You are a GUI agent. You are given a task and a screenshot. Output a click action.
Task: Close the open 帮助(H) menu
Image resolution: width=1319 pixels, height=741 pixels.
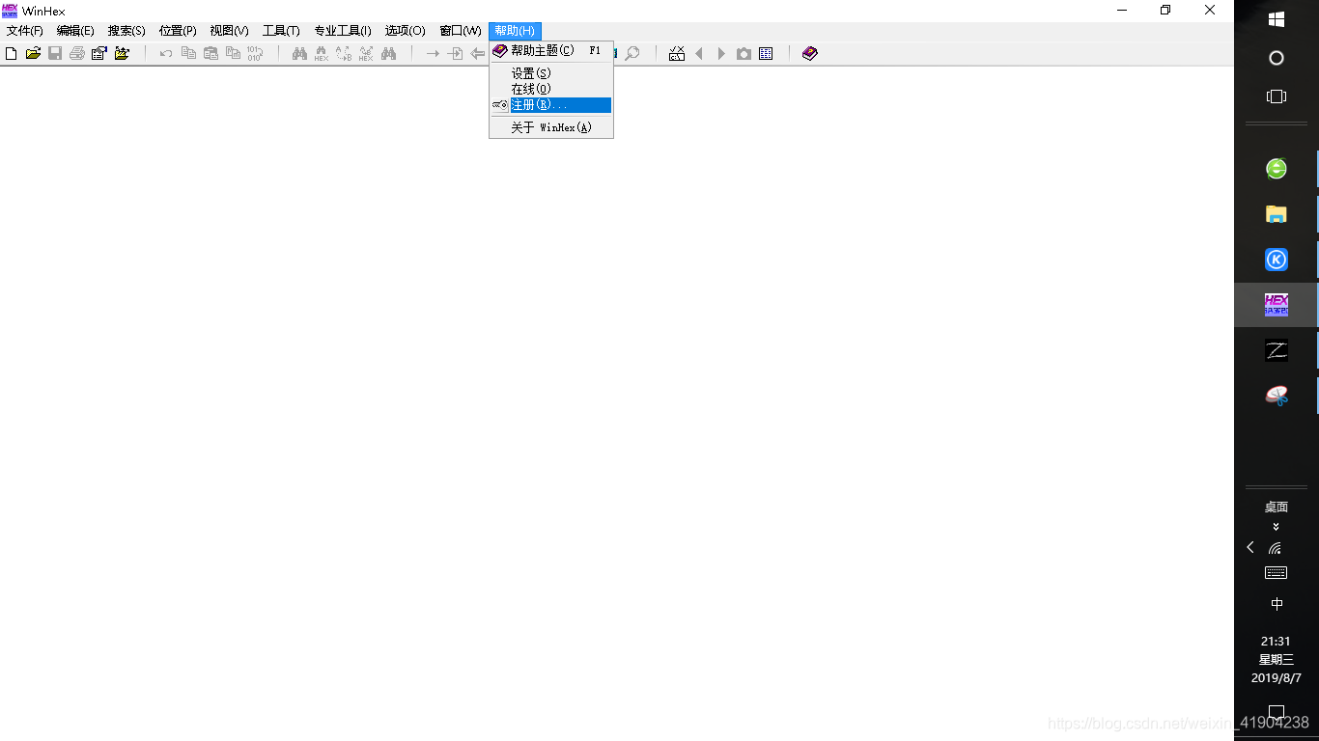515,31
